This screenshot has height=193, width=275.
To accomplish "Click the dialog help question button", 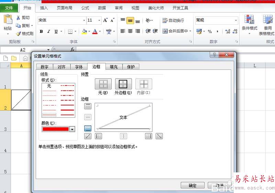I will pyautogui.click(x=214, y=55).
